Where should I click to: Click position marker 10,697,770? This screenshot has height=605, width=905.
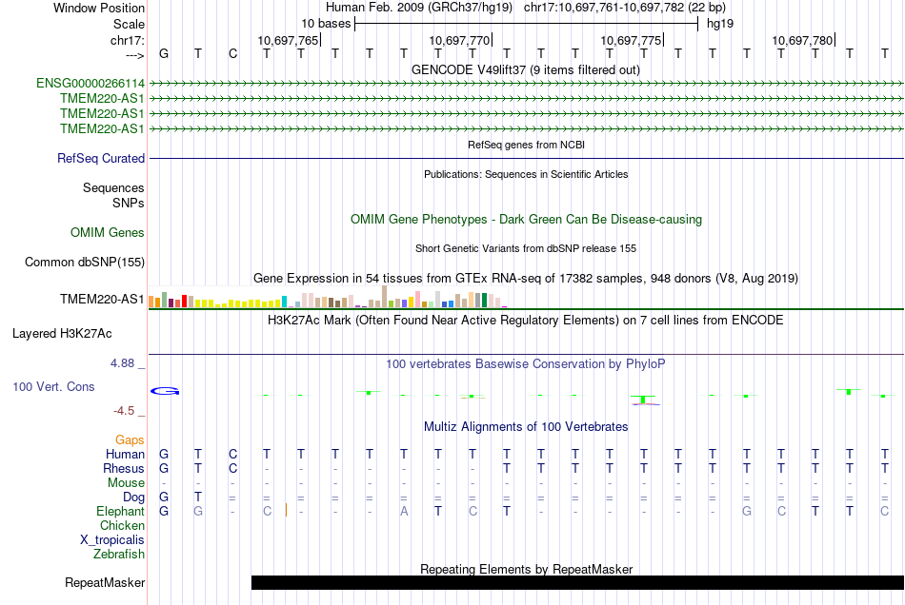pyautogui.click(x=459, y=40)
